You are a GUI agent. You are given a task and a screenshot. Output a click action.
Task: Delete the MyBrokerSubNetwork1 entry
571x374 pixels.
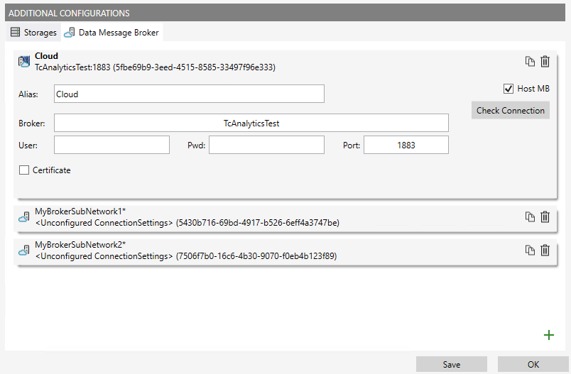click(x=545, y=217)
